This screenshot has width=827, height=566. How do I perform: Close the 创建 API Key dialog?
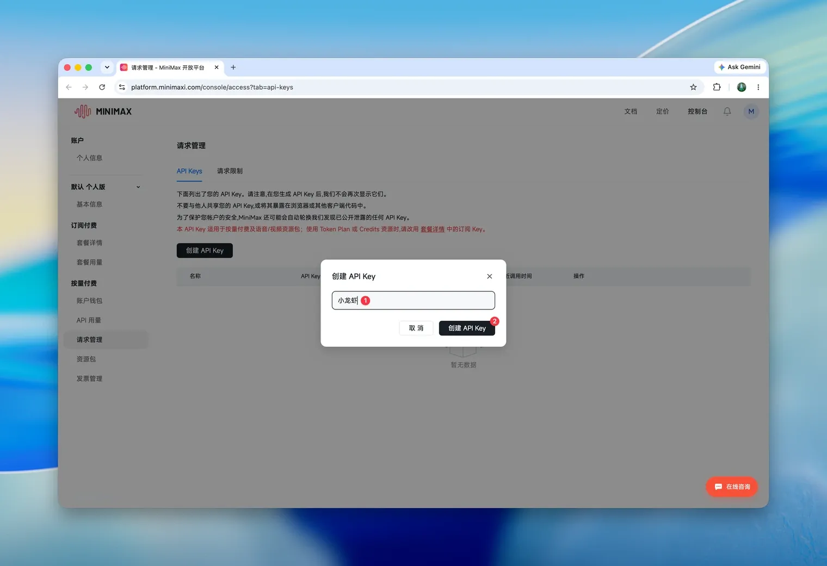(489, 276)
